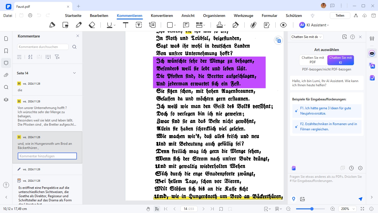Enter fullscreen mode icon
This screenshot has height=213, width=378.
[x=363, y=209]
